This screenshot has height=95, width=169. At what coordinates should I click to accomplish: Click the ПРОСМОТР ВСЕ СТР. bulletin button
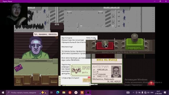point(87,80)
